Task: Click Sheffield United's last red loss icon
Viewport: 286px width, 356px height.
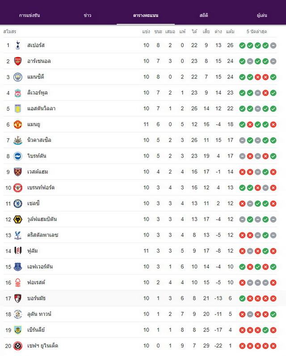Action: click(x=273, y=346)
